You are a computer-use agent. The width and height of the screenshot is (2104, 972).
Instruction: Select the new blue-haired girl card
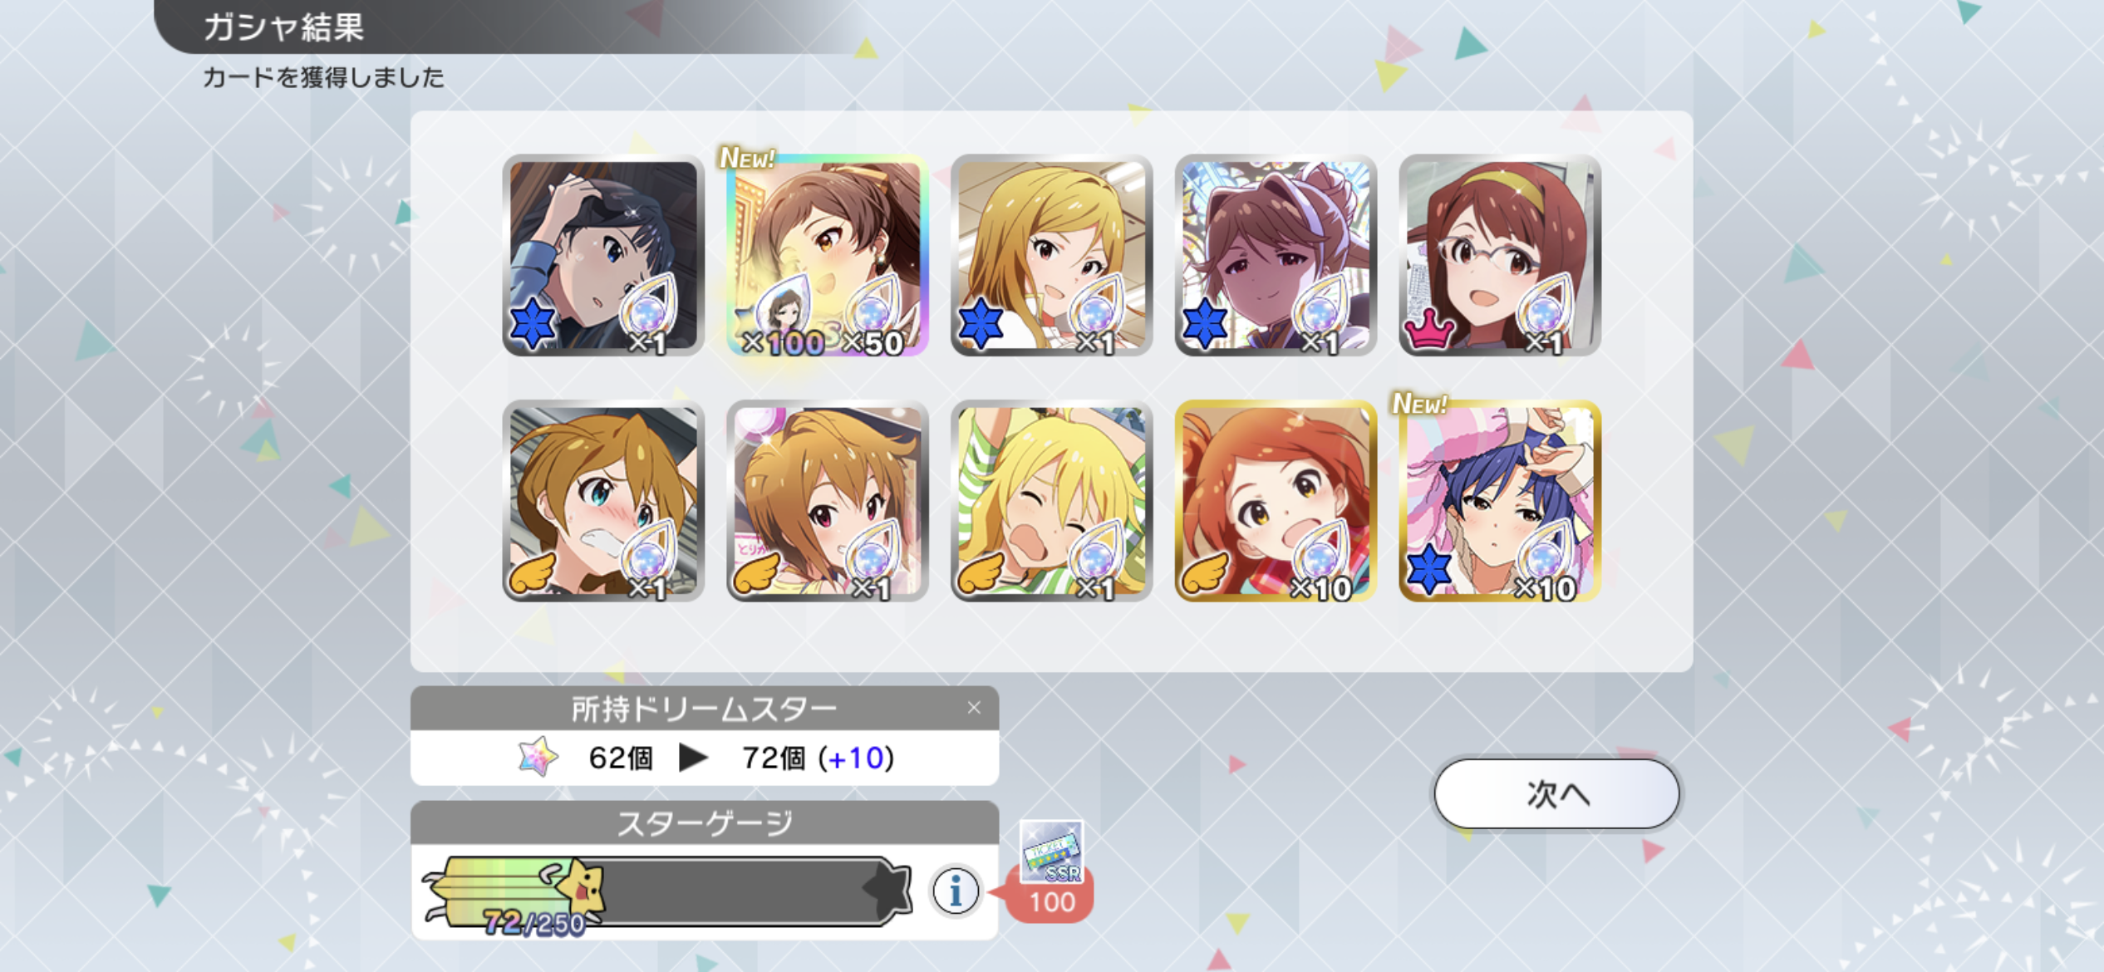click(x=1500, y=501)
